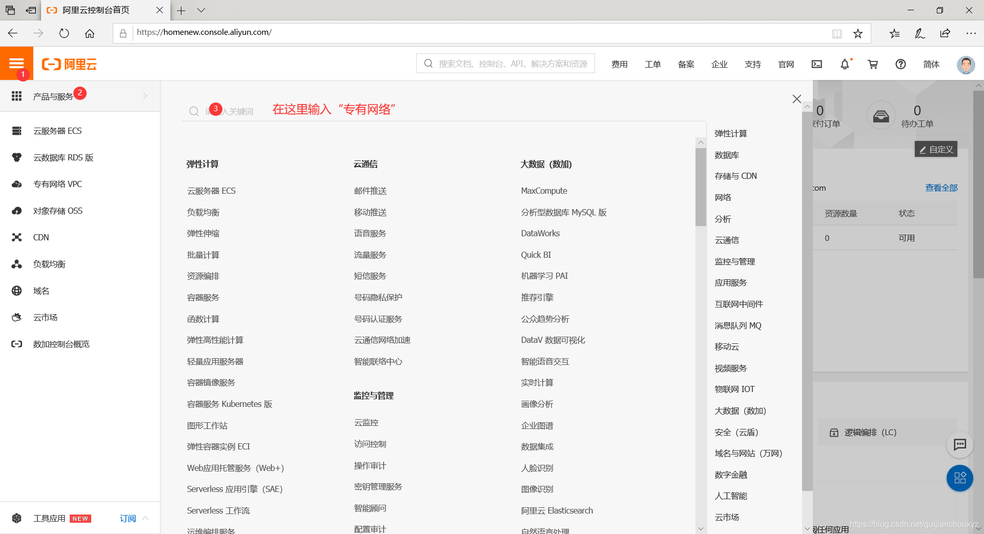Open 邮件推送 product link

click(370, 191)
